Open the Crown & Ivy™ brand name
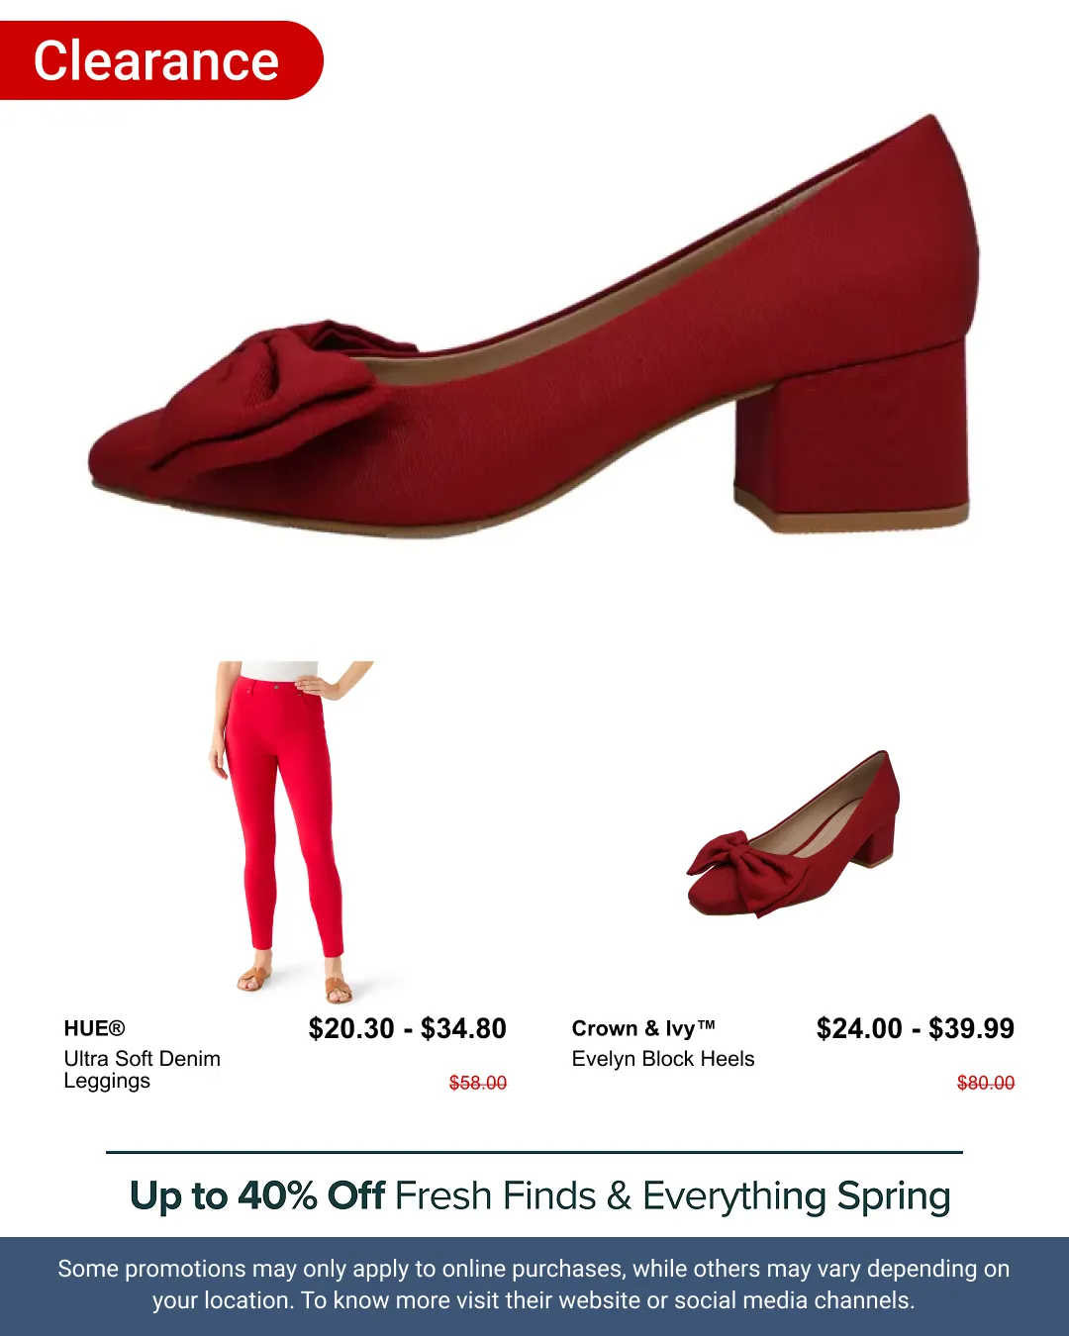The image size is (1069, 1336). coord(643,1028)
